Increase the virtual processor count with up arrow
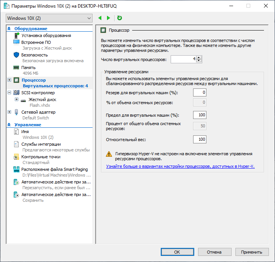The image size is (275, 262). (199, 58)
